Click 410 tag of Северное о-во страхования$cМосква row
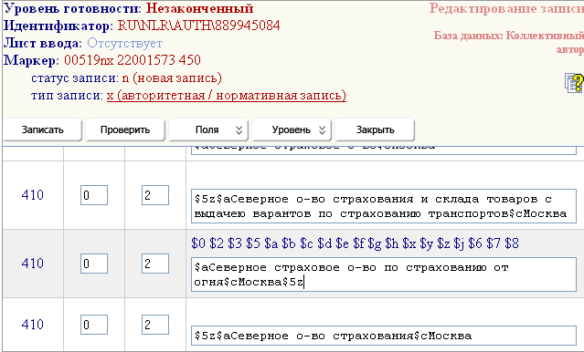Viewport: 584px width, 352px height. point(32,324)
